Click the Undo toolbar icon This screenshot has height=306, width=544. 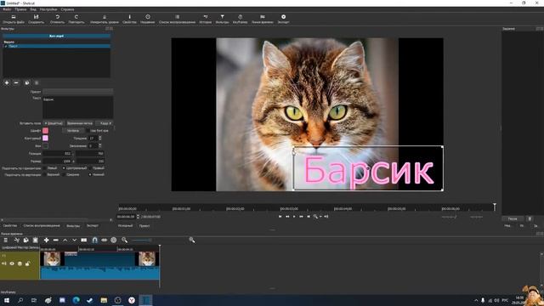point(57,17)
